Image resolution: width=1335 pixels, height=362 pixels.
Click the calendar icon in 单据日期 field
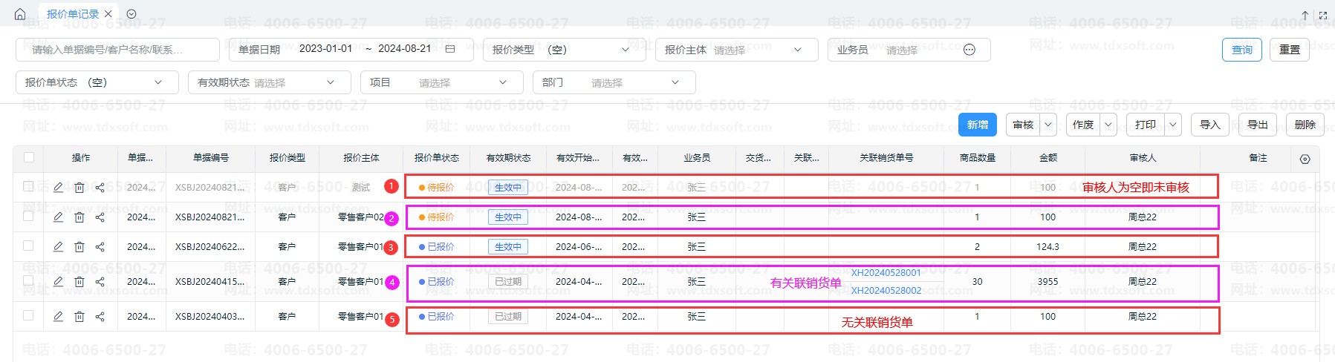(450, 49)
